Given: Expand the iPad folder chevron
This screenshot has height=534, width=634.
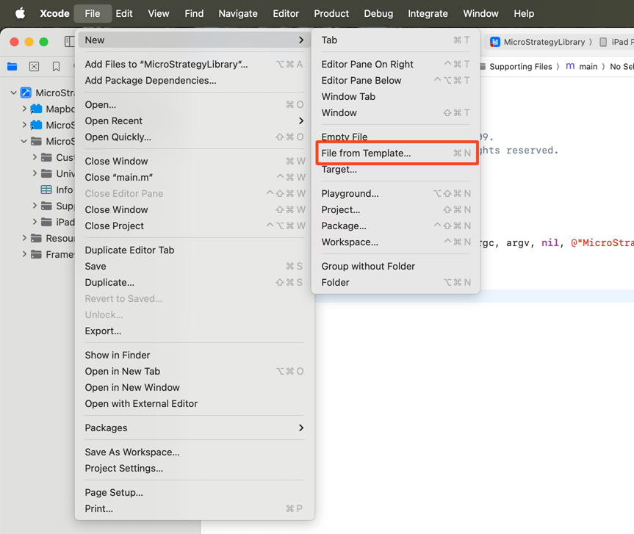Looking at the screenshot, I should (35, 222).
